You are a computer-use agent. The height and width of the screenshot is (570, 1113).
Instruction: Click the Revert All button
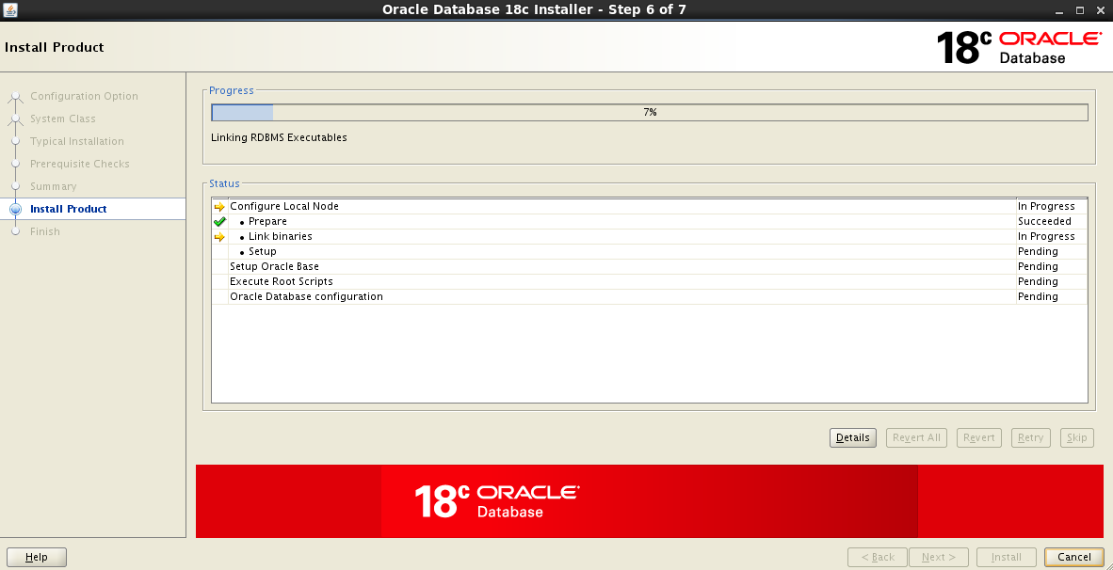(916, 437)
